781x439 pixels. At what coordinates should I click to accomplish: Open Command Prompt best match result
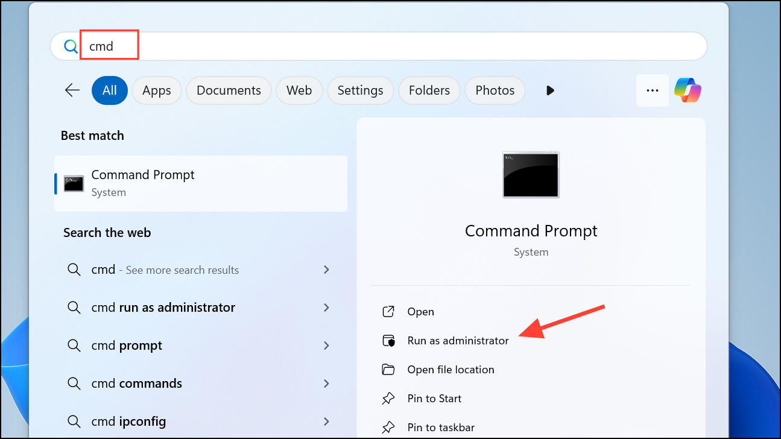pos(201,183)
